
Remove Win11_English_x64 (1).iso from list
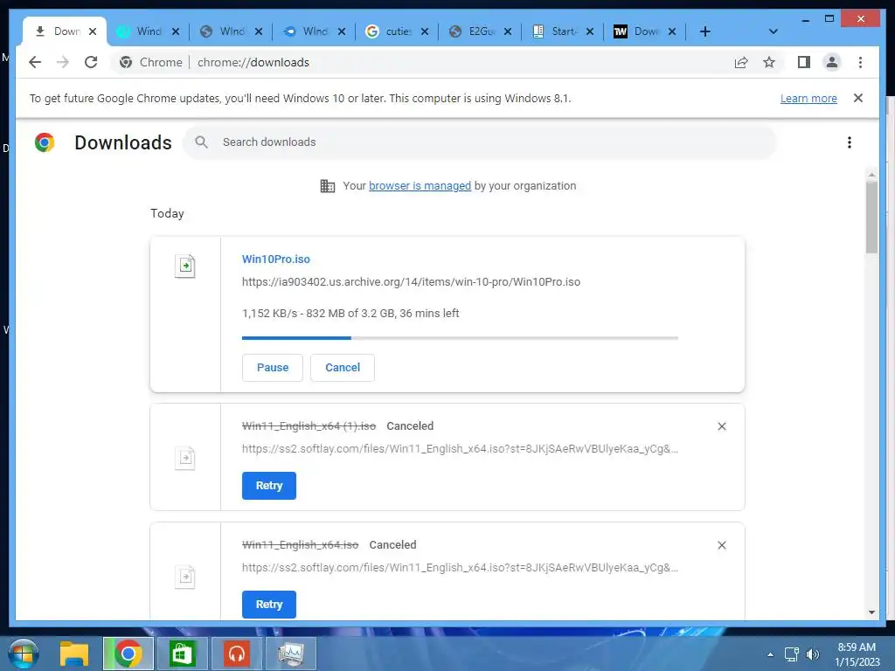(x=721, y=426)
